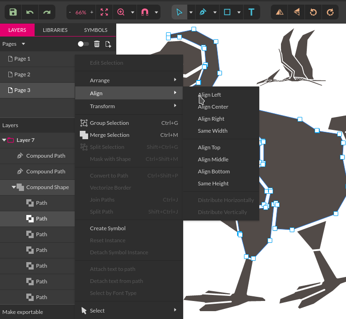The image size is (346, 319).
Task: Open the Pages dropdown arrow
Action: point(24,44)
